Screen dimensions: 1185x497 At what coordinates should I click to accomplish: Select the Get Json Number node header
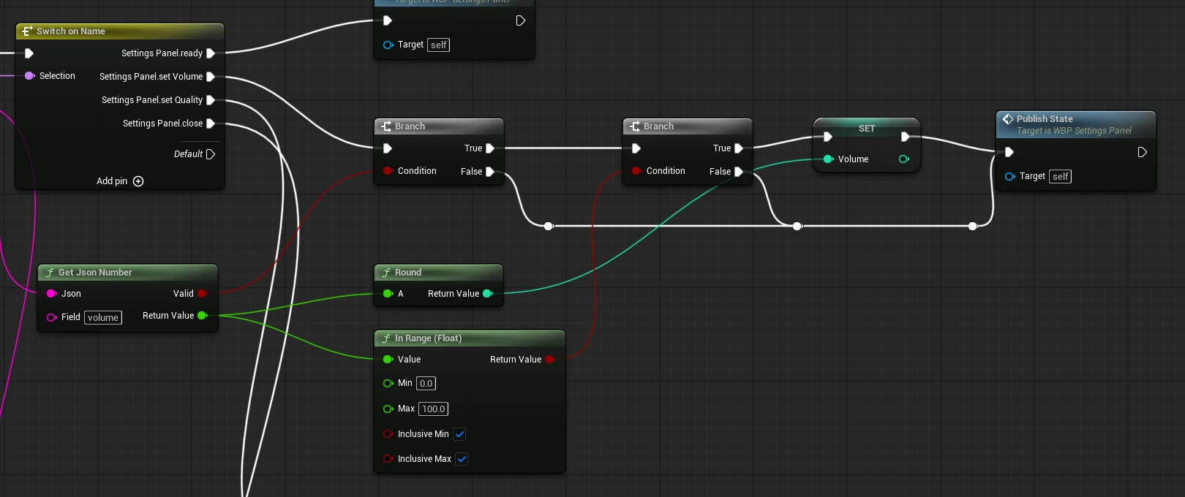point(128,273)
